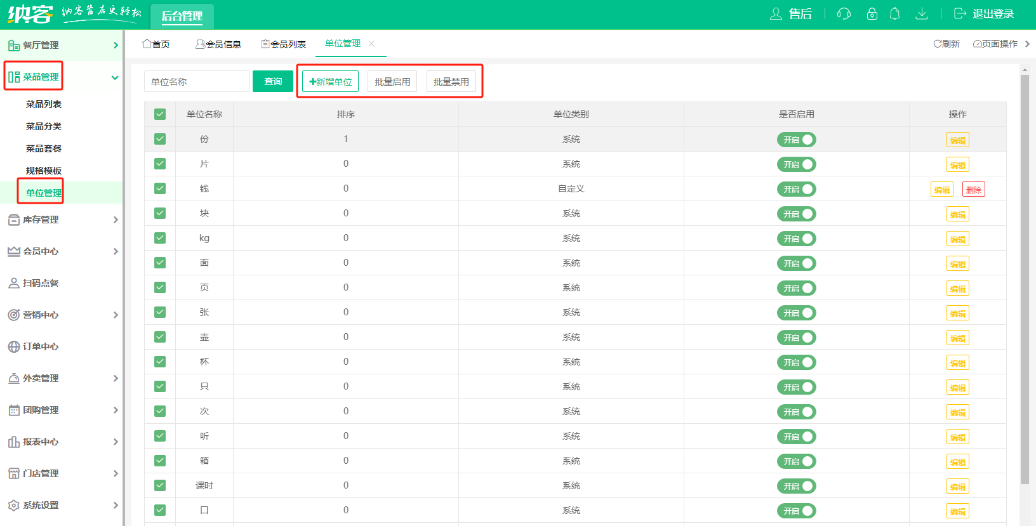1036x526 pixels.
Task: Open the notification bell
Action: coord(894,14)
